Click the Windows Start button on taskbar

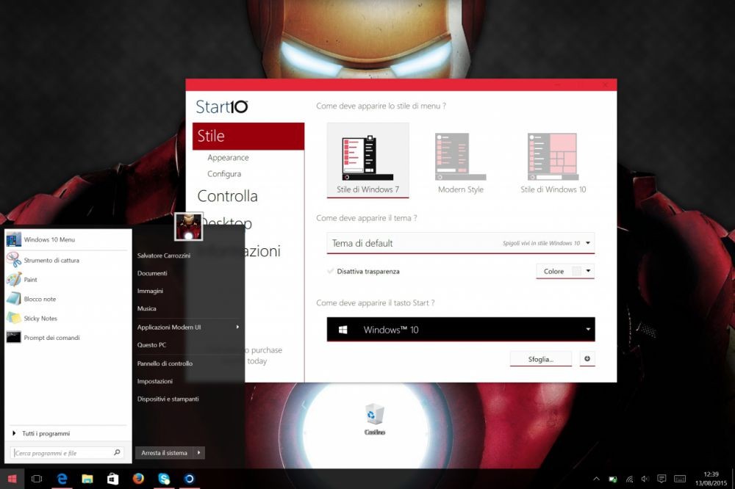coord(12,479)
